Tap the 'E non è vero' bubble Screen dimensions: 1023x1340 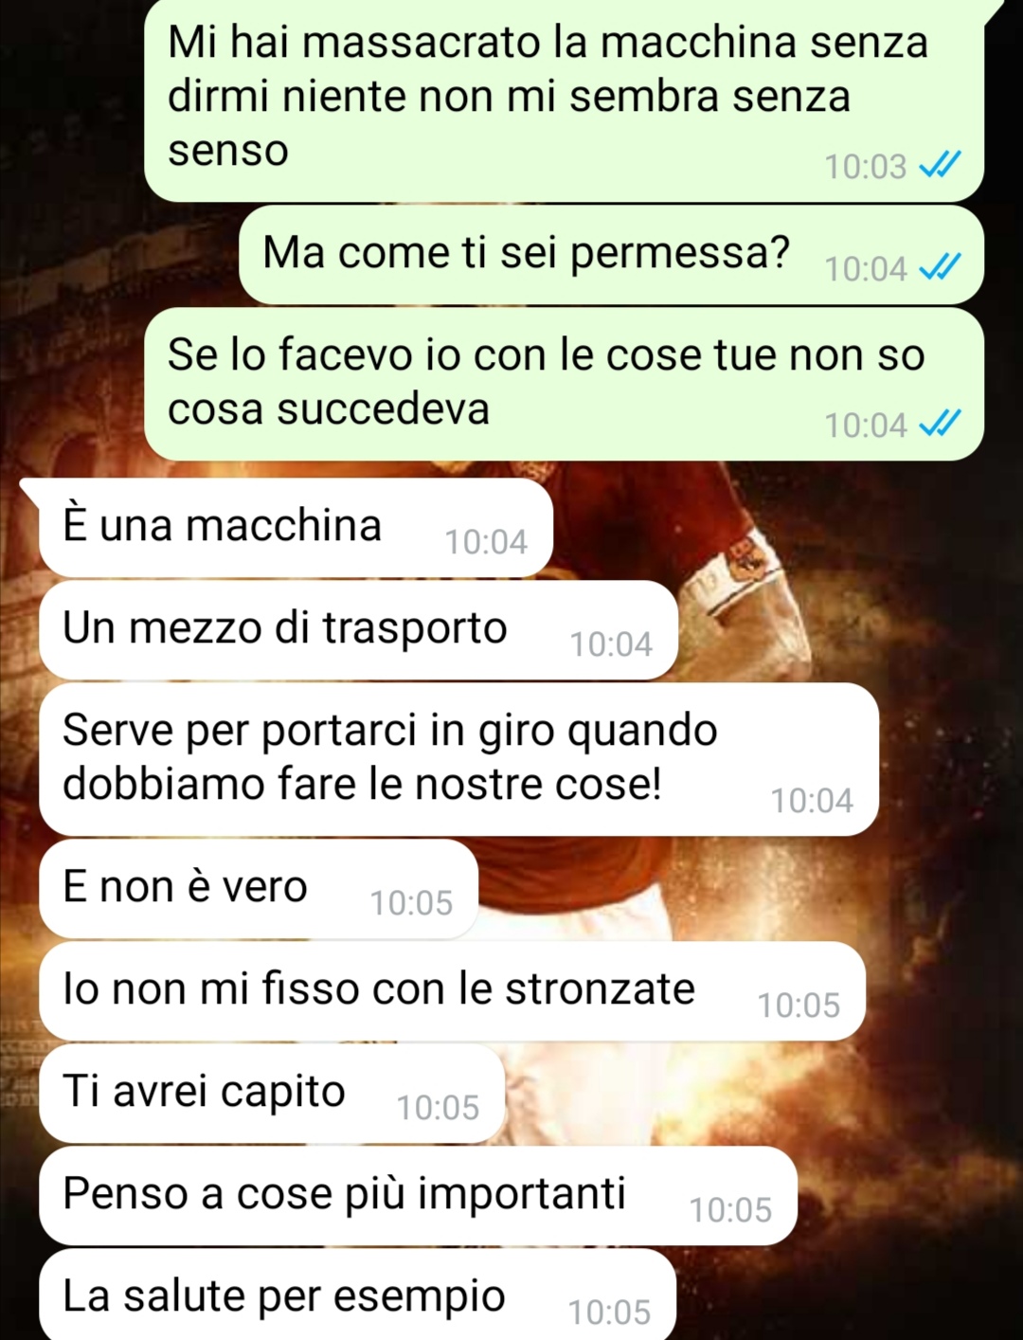coord(258,889)
